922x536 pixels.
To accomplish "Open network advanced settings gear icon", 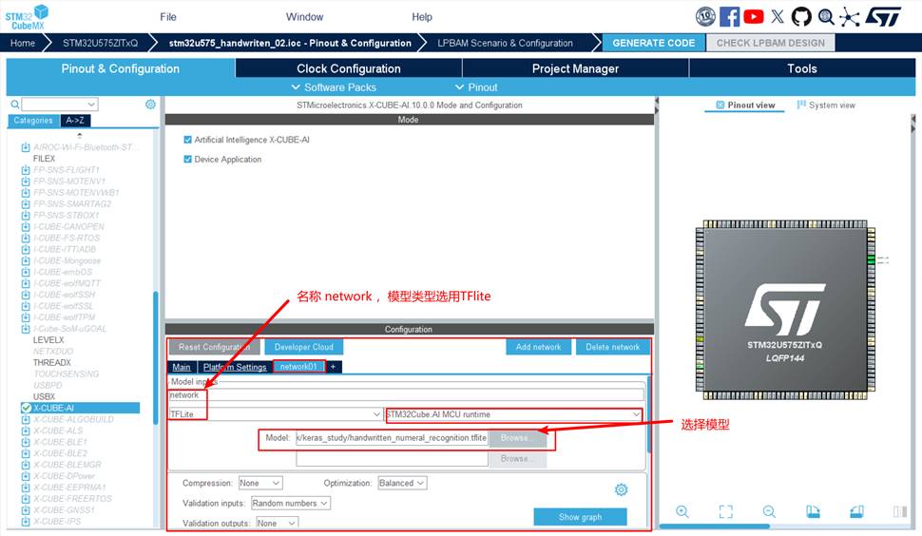I will 621,489.
